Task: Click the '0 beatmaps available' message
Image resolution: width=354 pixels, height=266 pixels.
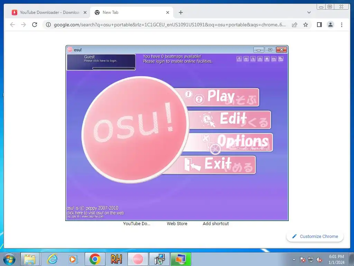Action: click(x=172, y=56)
